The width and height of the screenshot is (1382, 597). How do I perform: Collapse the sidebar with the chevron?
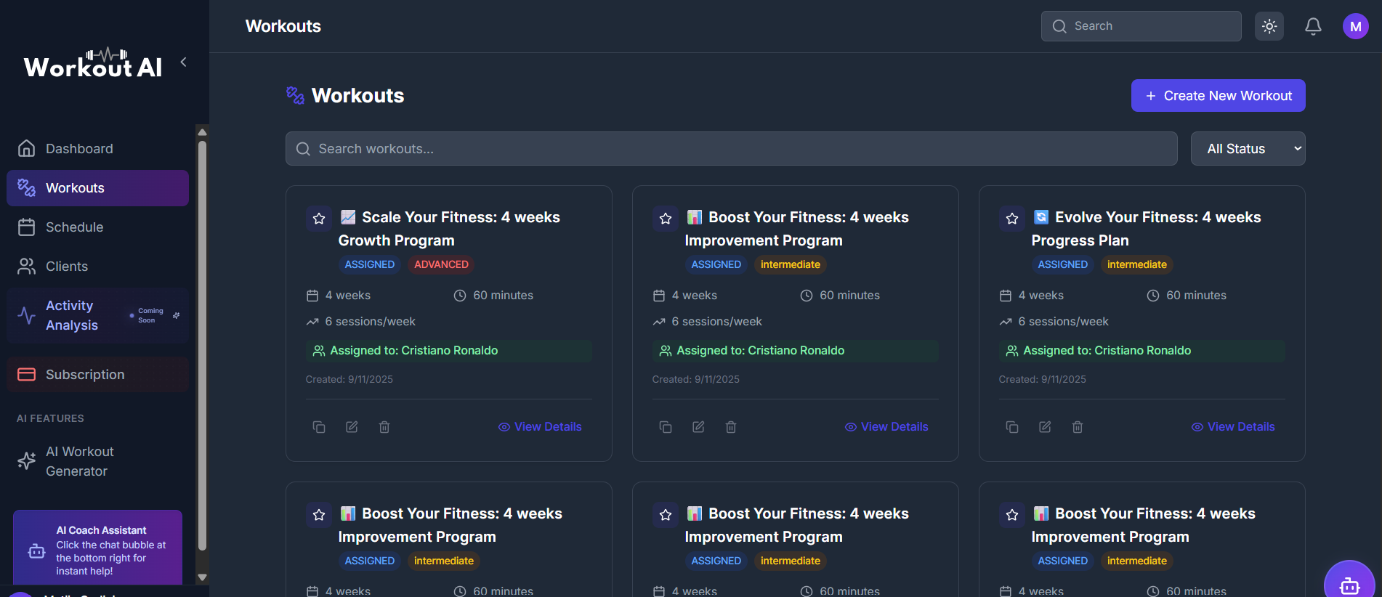tap(184, 62)
